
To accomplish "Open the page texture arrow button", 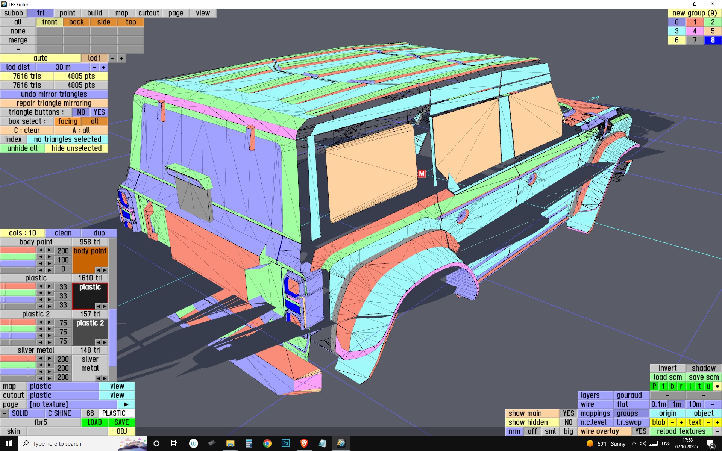I will [126, 404].
